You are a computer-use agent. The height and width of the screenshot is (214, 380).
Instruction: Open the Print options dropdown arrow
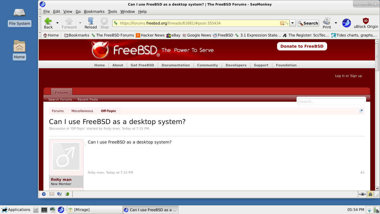click(x=336, y=23)
